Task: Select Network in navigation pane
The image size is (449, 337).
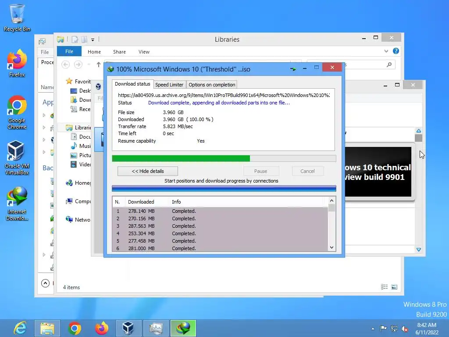Action: point(78,219)
